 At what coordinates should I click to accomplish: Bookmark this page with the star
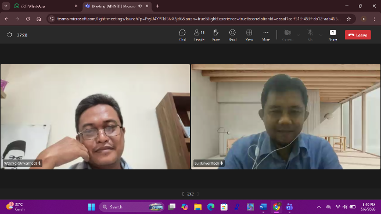coord(349,19)
